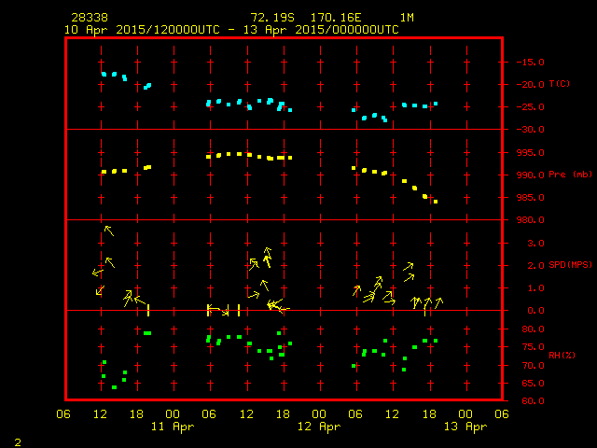Click the date range header line
Image resolution: width=597 pixels, height=448 pixels.
(x=231, y=29)
